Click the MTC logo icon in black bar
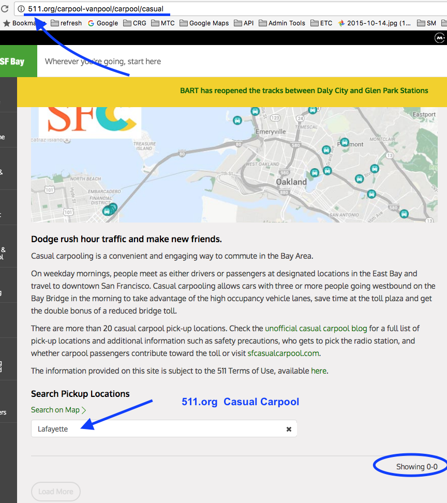The height and width of the screenshot is (503, 447). pos(440,38)
